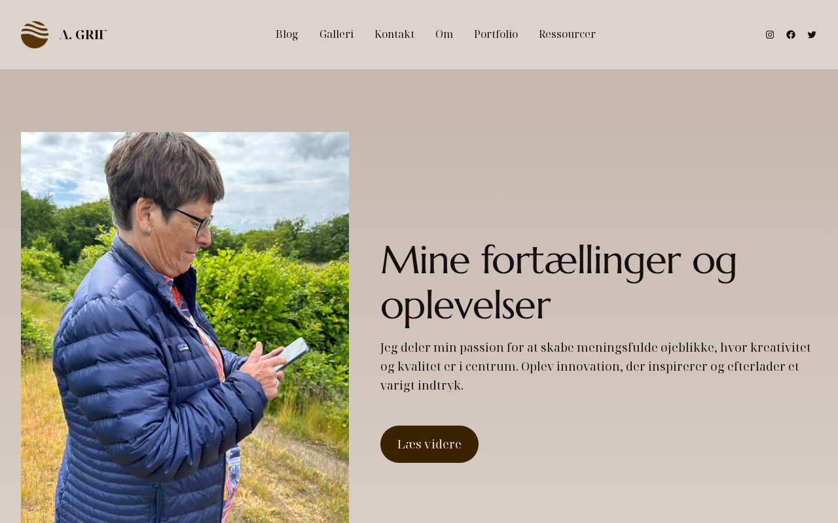
Task: Click the blue jacket logo patch in photo
Action: tap(183, 348)
